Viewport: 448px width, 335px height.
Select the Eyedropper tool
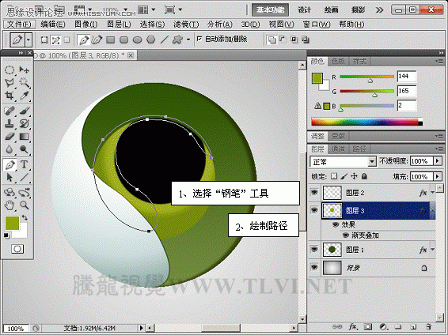pos(25,96)
